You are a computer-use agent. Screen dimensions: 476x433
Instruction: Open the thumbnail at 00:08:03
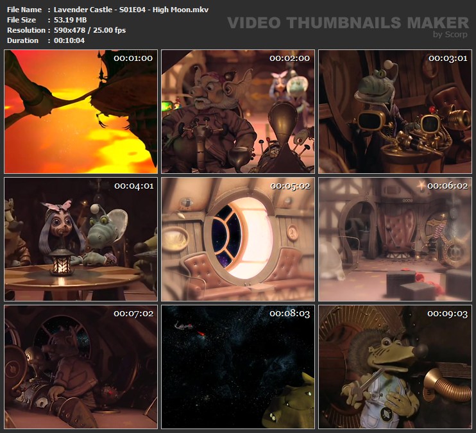(238, 367)
